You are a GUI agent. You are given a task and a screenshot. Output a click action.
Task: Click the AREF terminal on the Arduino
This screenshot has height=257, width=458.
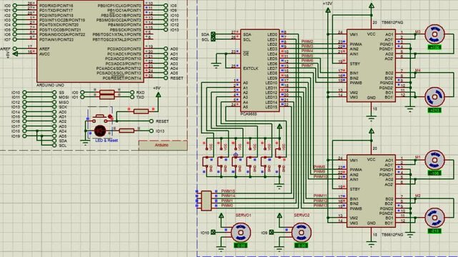[x=15, y=49]
